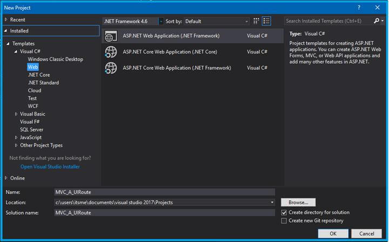The width and height of the screenshot is (389, 242).
Task: Expand the Visual Basic tree node
Action: pyautogui.click(x=16, y=114)
